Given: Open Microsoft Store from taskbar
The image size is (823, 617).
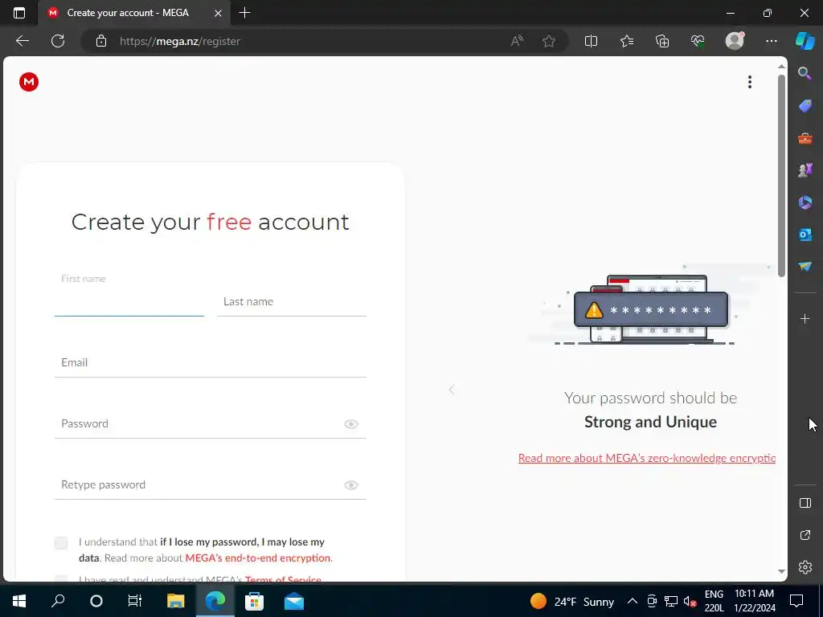Looking at the screenshot, I should [x=255, y=601].
